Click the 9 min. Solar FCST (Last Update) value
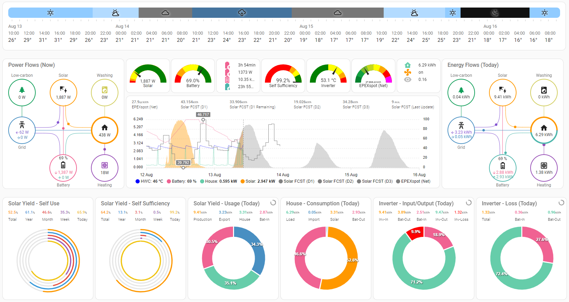The width and height of the screenshot is (569, 302). click(x=396, y=102)
